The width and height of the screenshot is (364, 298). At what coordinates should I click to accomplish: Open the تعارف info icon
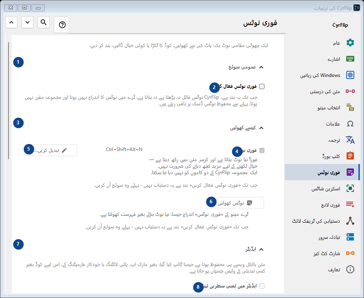[350, 269]
